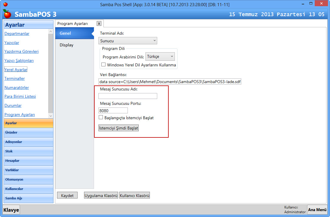Viewport: 330px width, 217px height.
Task: Click İstemciyi Şimdi Başlat button
Action: (x=118, y=128)
